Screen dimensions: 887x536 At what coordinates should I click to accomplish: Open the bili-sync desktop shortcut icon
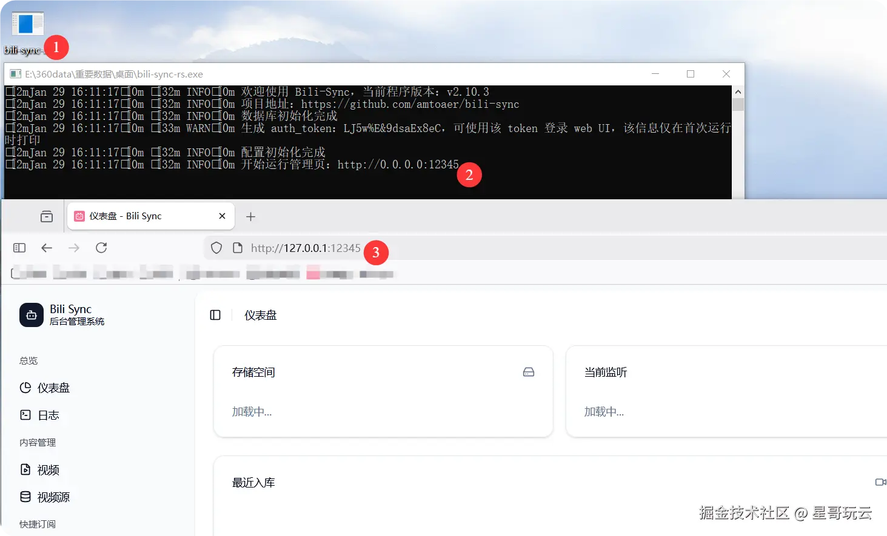pyautogui.click(x=27, y=24)
